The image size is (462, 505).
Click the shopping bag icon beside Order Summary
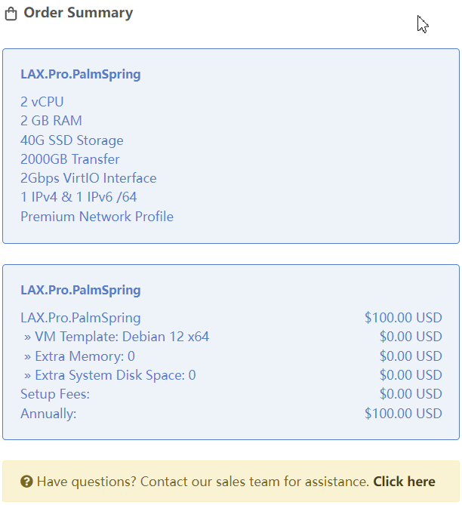(x=11, y=14)
